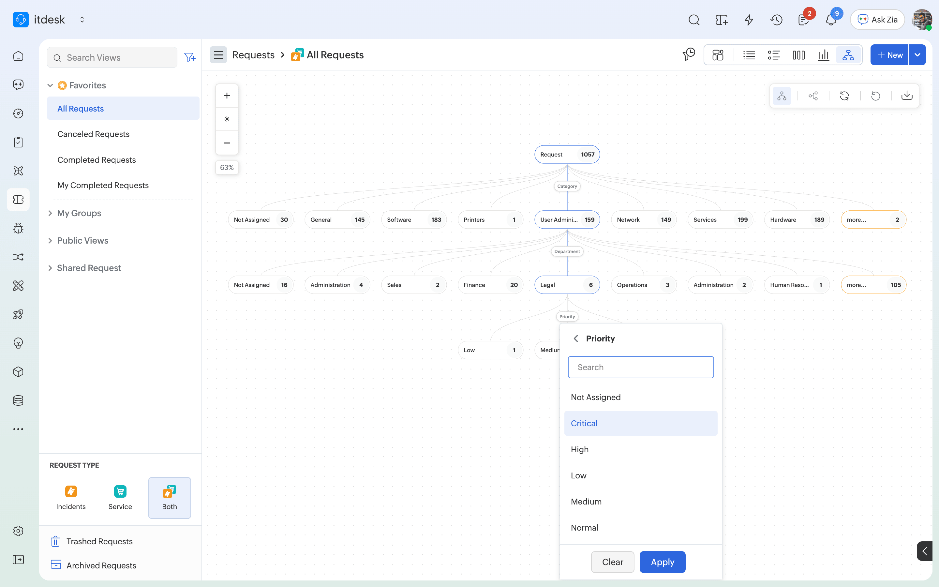Switch to horizontal tree layout icon
This screenshot has height=587, width=939.
coord(813,96)
